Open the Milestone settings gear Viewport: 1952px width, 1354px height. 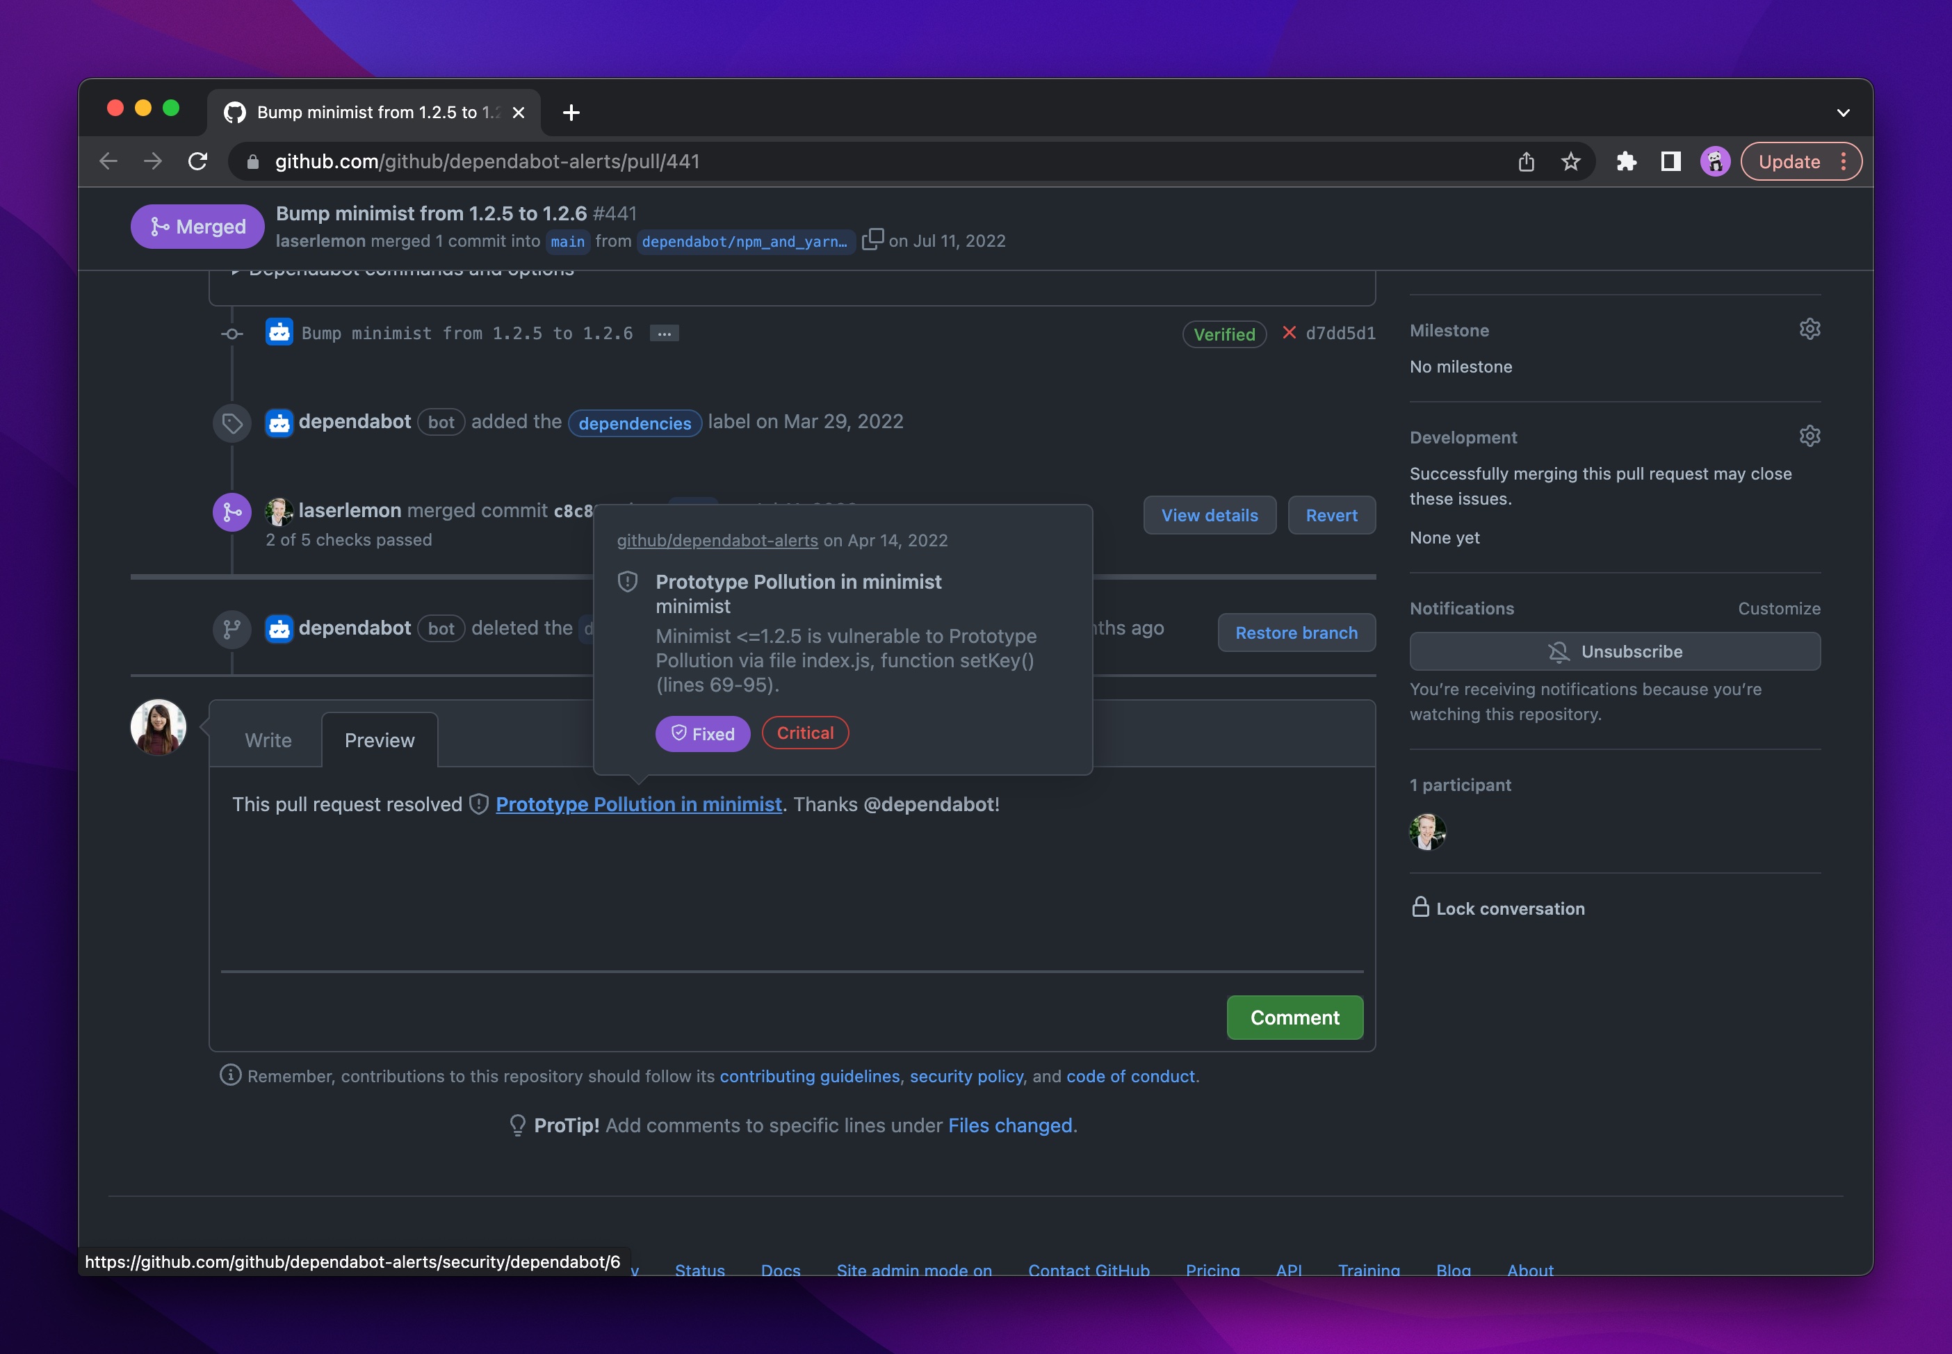(x=1809, y=329)
